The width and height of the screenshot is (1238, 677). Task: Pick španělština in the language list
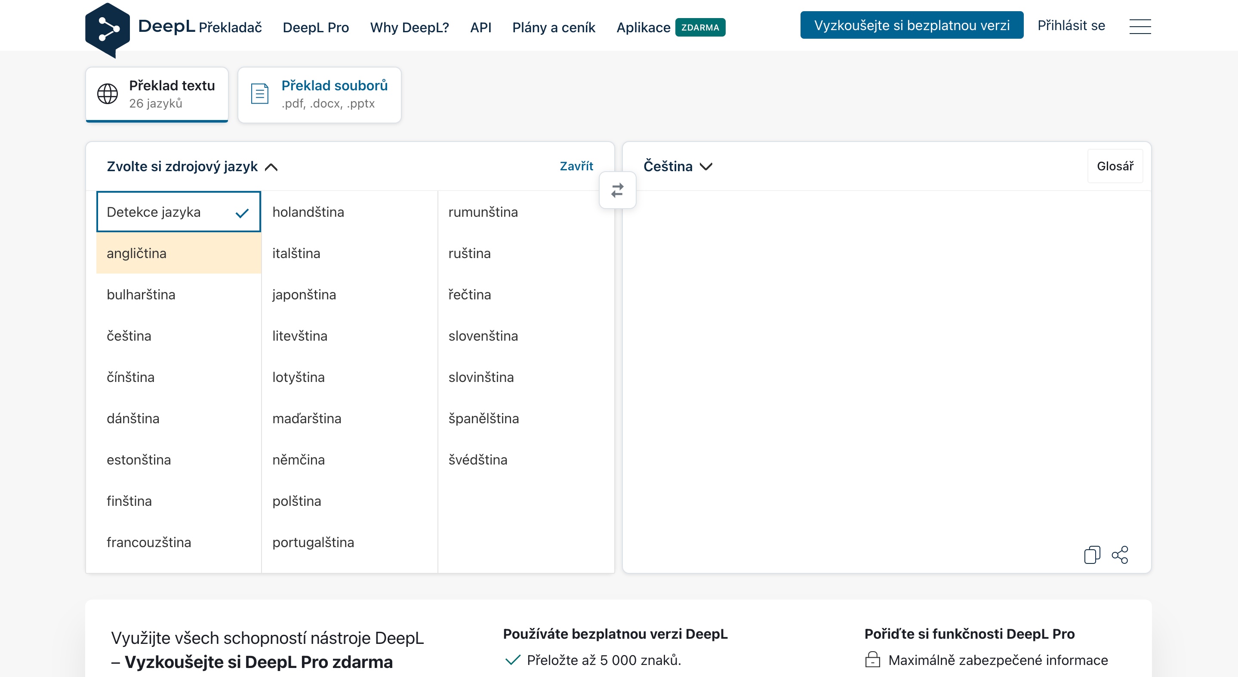[483, 419]
